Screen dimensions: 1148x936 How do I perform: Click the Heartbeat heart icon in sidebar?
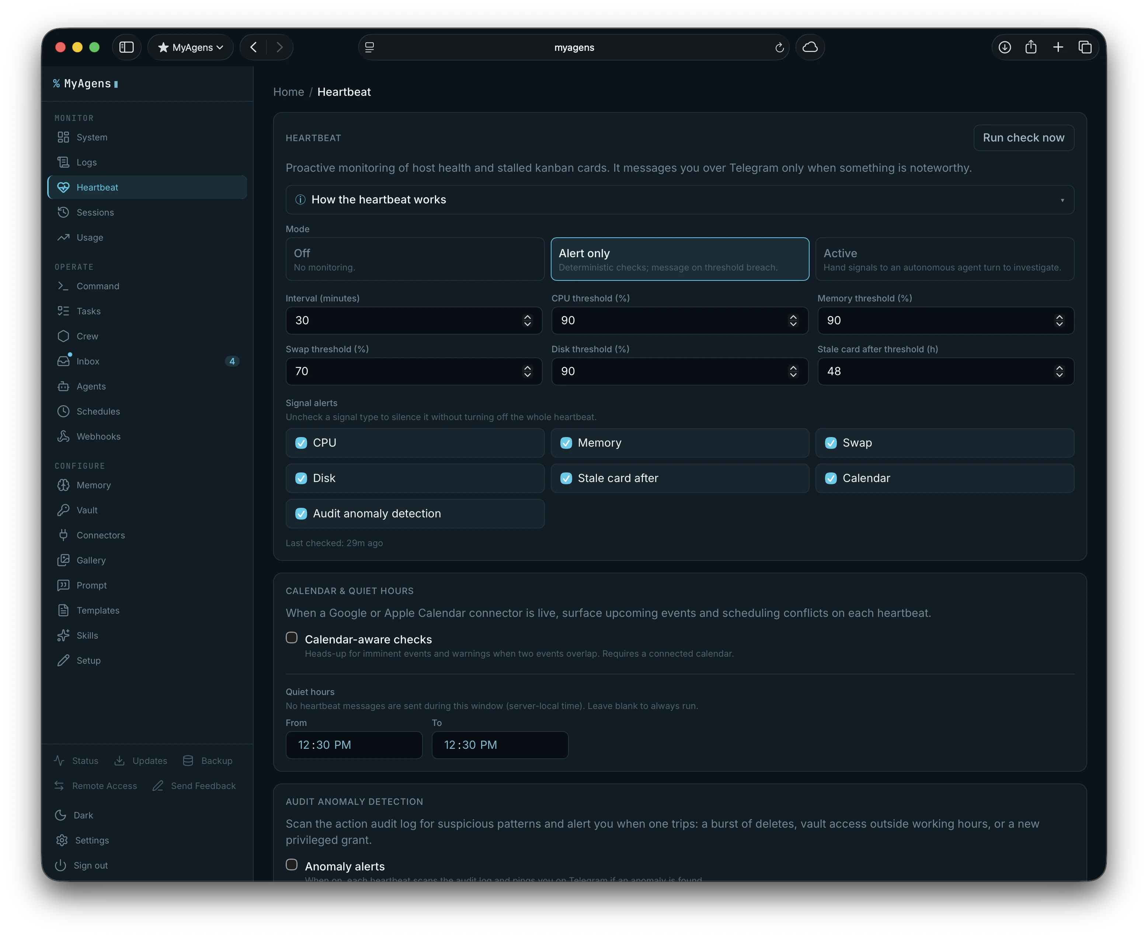pyautogui.click(x=63, y=187)
